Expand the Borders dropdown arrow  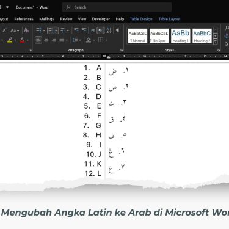click(x=106, y=40)
